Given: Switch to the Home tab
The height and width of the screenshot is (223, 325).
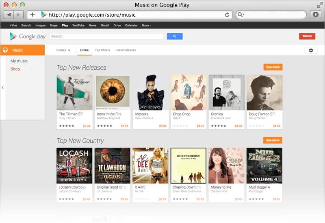Looking at the screenshot, I should [84, 50].
